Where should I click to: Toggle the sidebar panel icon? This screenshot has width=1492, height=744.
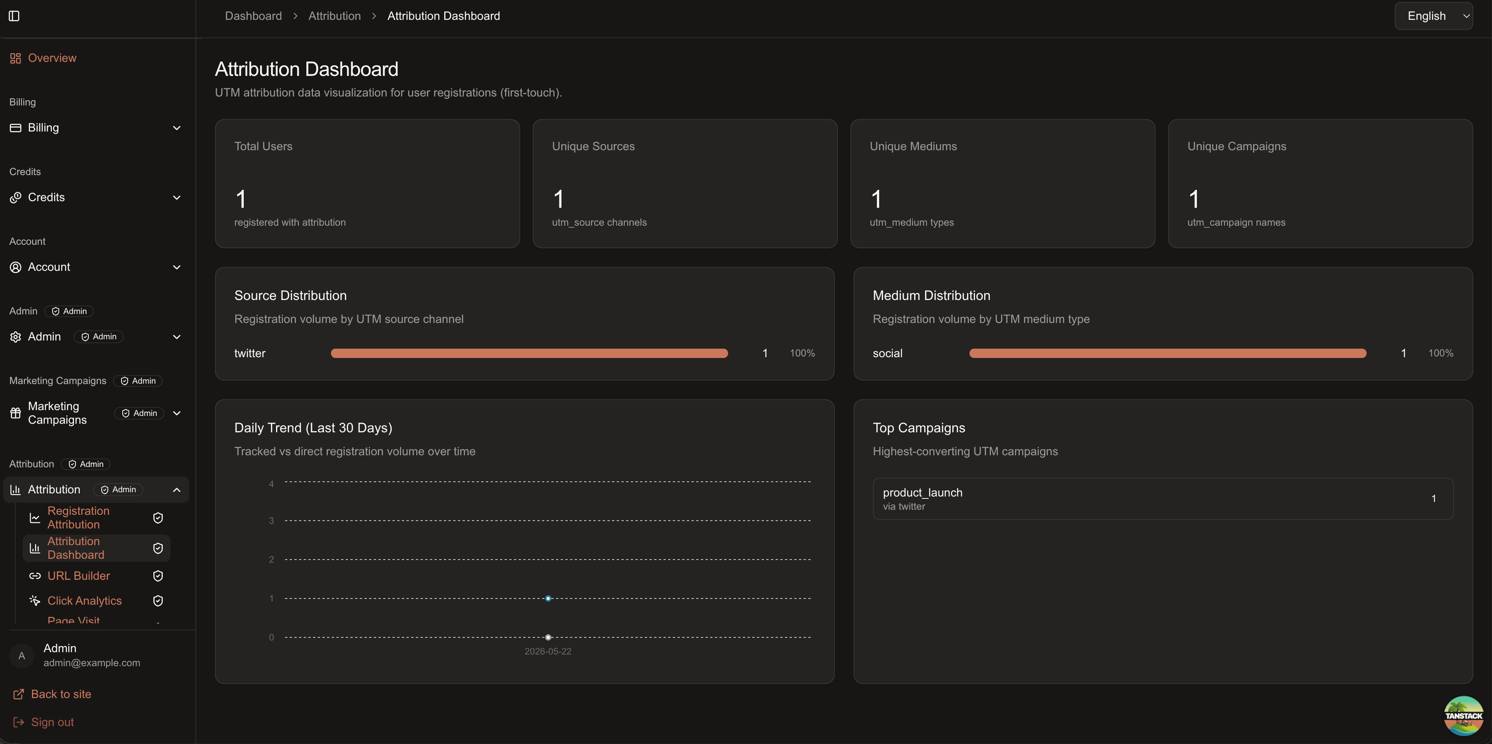click(14, 16)
